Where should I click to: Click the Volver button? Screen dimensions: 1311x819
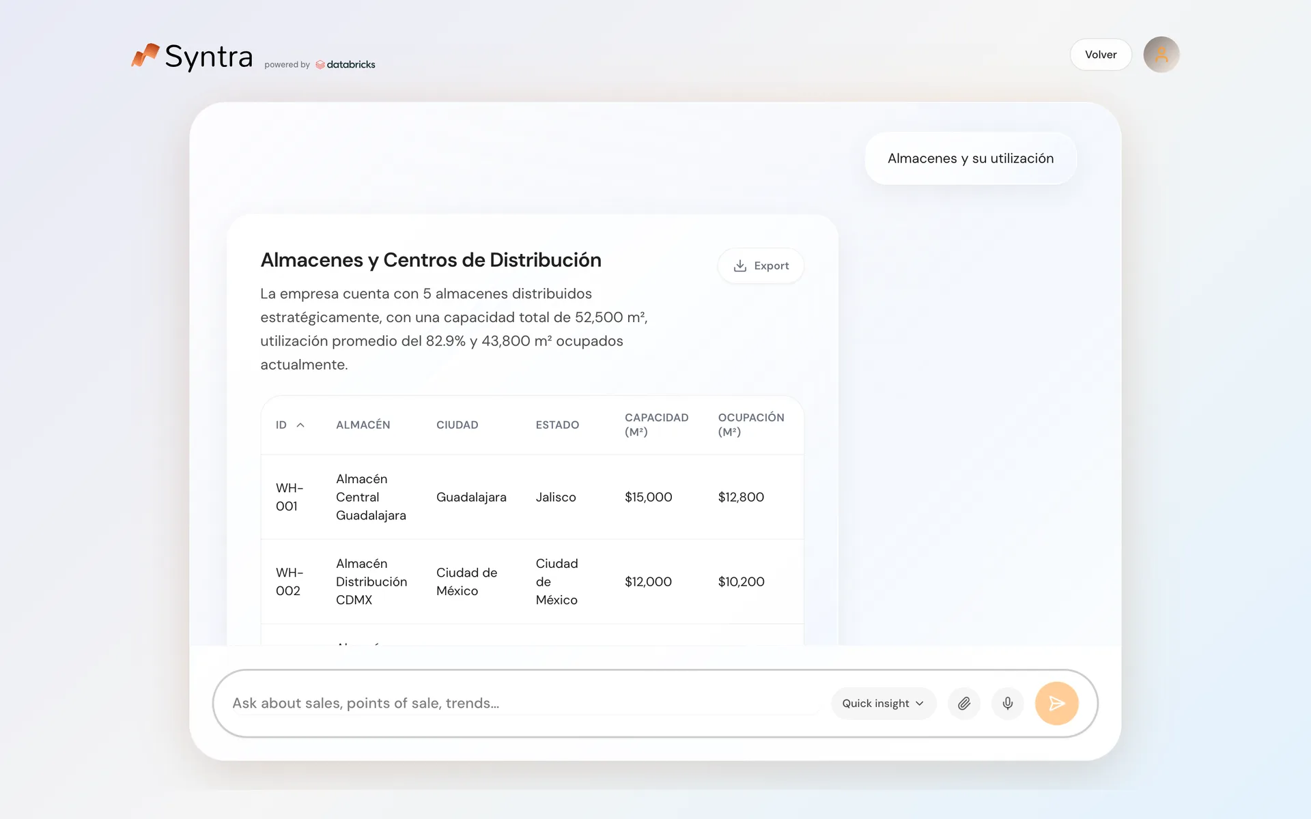click(x=1101, y=55)
